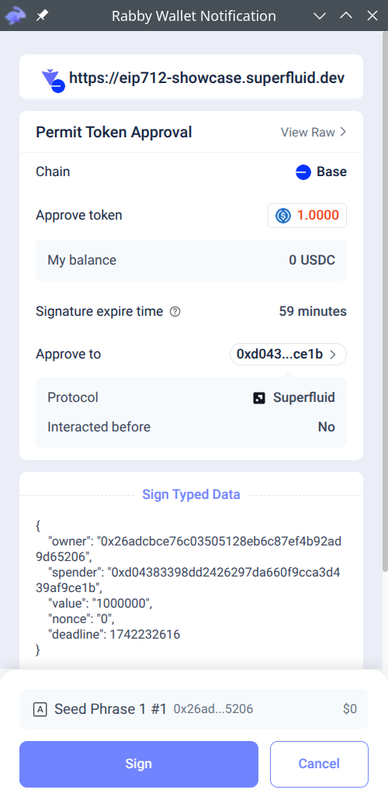The height and width of the screenshot is (807, 388).
Task: Click the USDC token icon
Action: pyautogui.click(x=283, y=215)
